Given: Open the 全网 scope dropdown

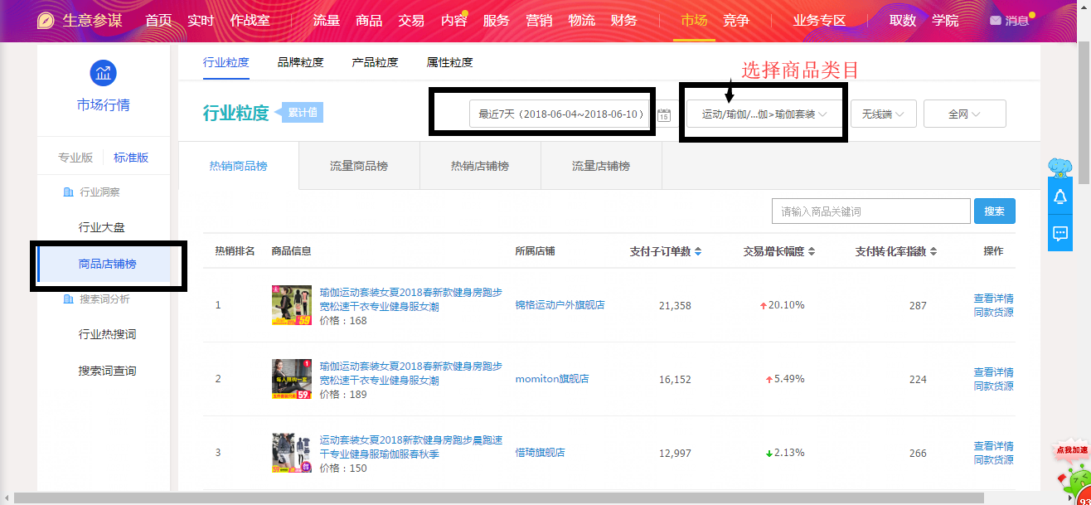Looking at the screenshot, I should [964, 114].
